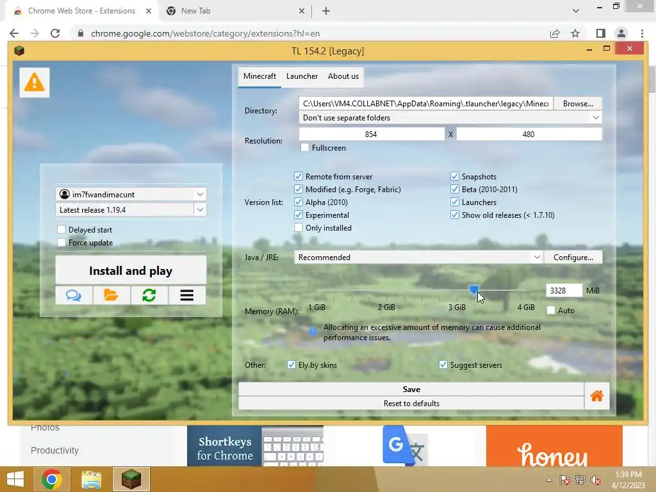The width and height of the screenshot is (656, 492).
Task: Click Productivity category in Web Store
Action: [x=54, y=450]
